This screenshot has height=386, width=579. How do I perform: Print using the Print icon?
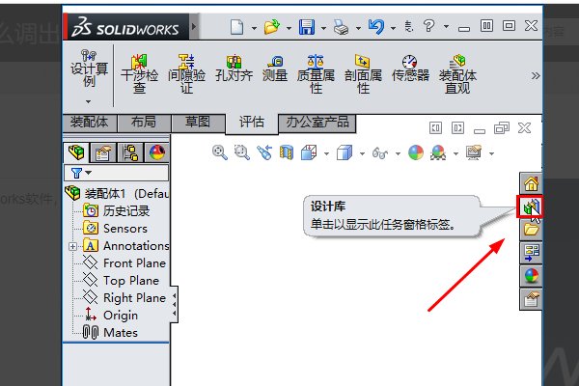342,27
